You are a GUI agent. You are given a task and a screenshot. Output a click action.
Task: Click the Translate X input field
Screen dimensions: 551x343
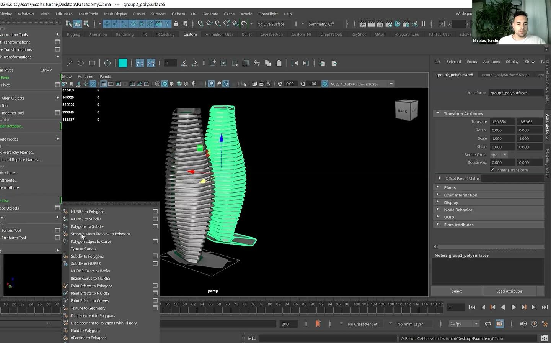pyautogui.click(x=502, y=121)
